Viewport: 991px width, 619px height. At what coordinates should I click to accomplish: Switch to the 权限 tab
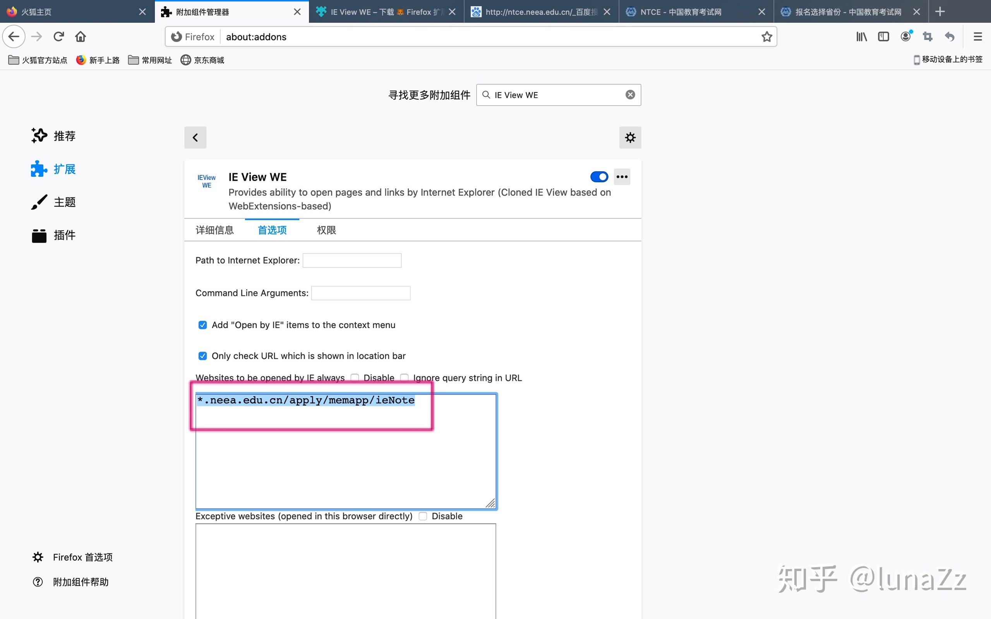coord(326,230)
